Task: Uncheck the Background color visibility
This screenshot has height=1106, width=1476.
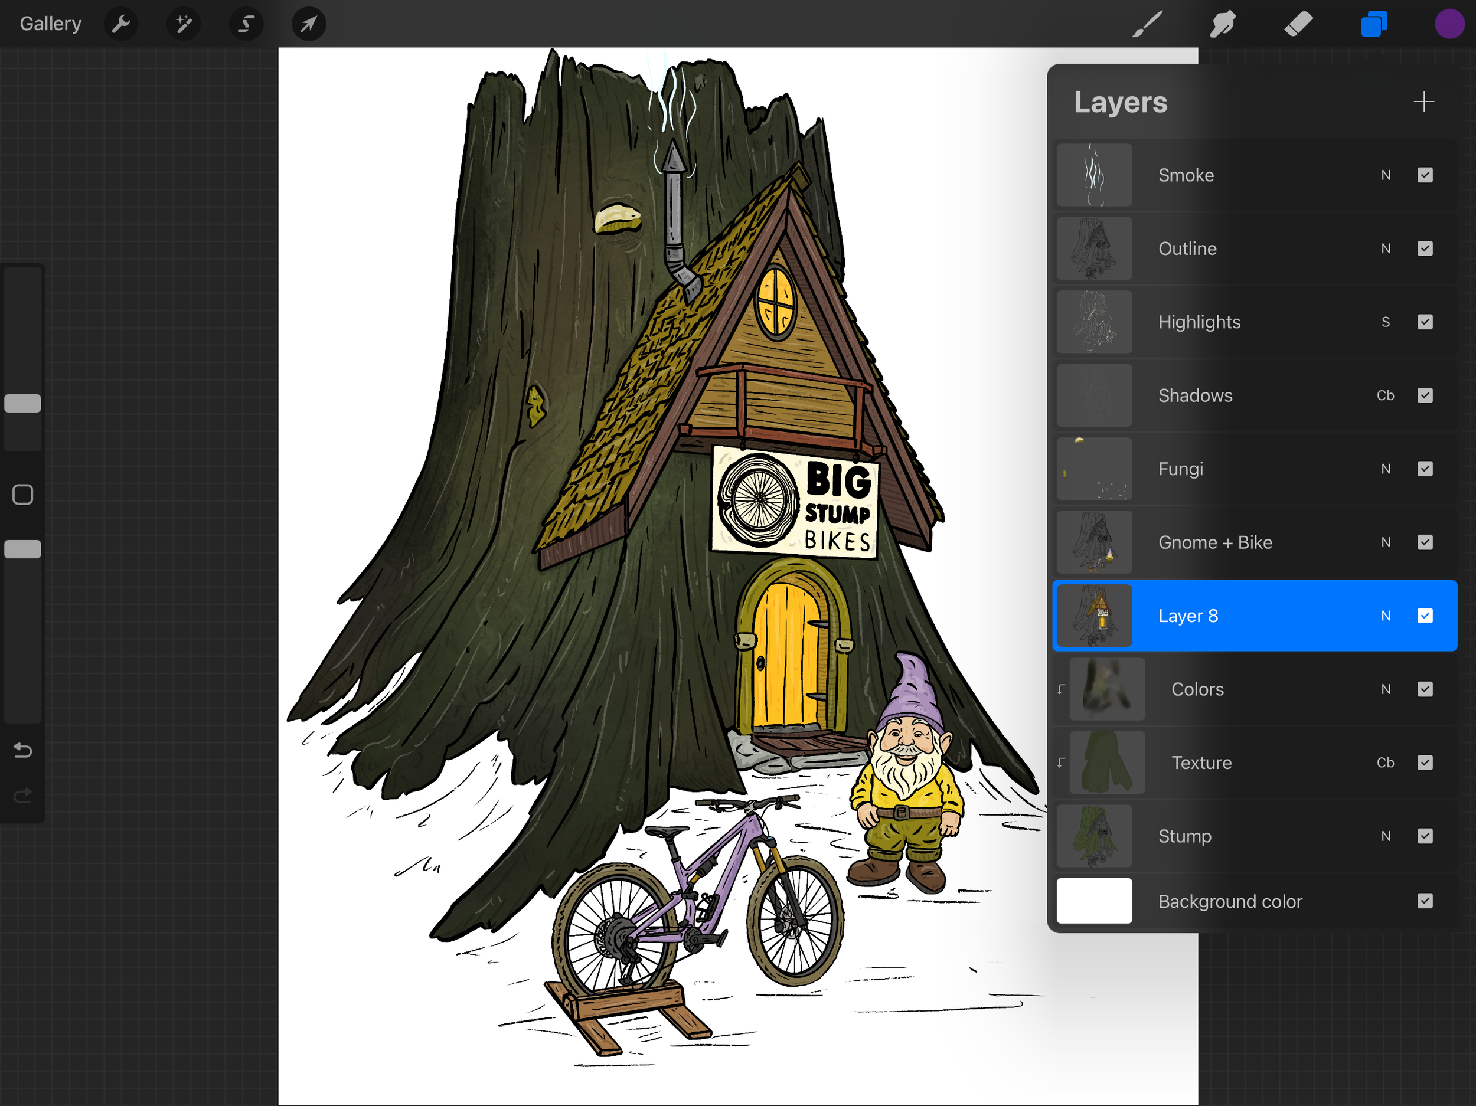Action: point(1425,901)
